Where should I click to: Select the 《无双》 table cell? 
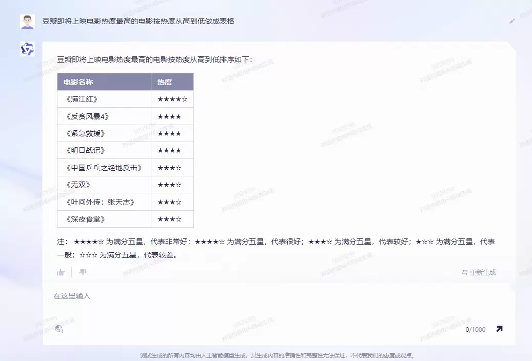pyautogui.click(x=104, y=185)
